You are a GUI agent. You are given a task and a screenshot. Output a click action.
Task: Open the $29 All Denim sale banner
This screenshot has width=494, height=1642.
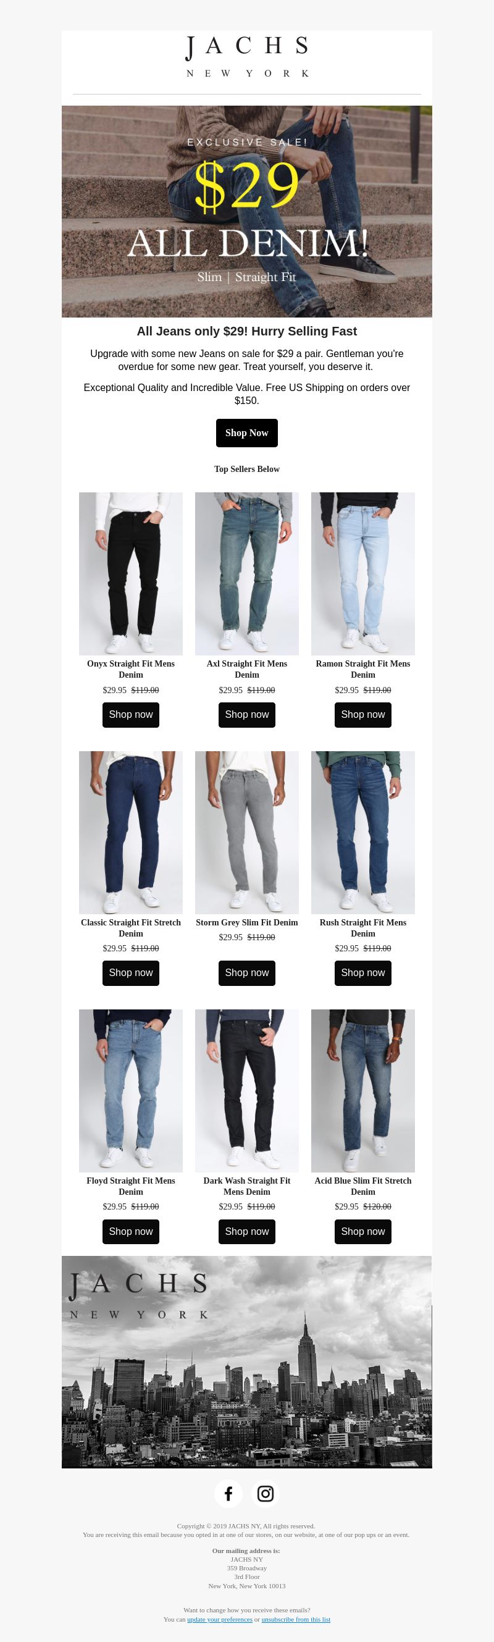point(246,212)
